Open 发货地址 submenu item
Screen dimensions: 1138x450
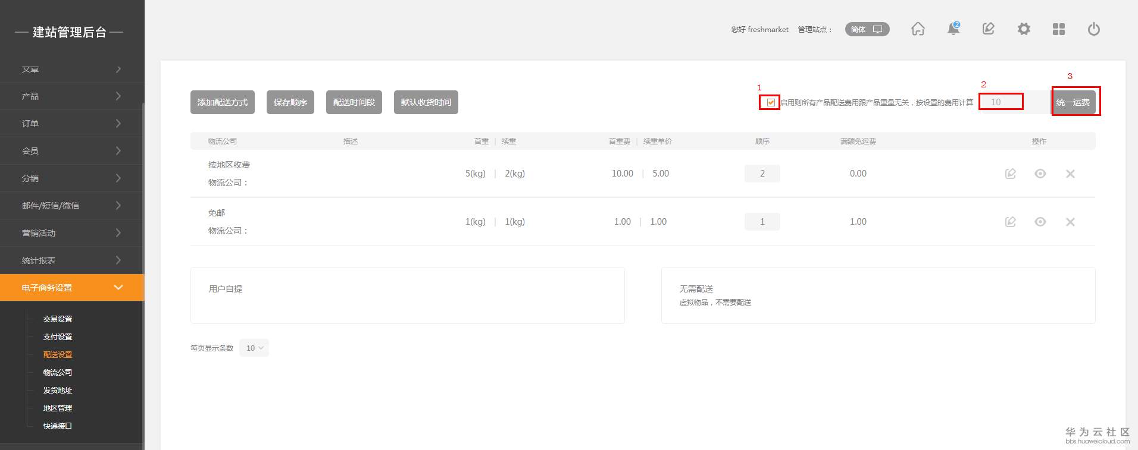(x=58, y=391)
